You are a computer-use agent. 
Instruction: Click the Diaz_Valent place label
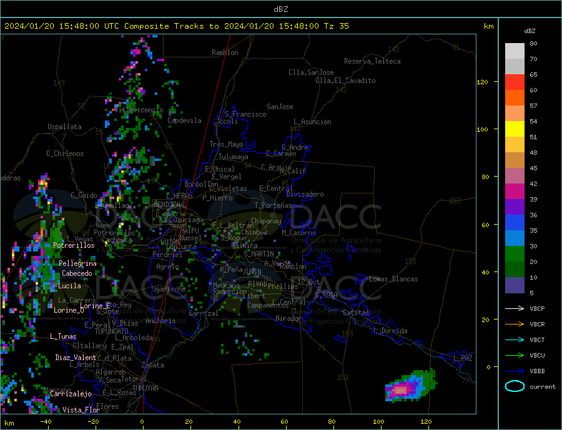tap(76, 358)
